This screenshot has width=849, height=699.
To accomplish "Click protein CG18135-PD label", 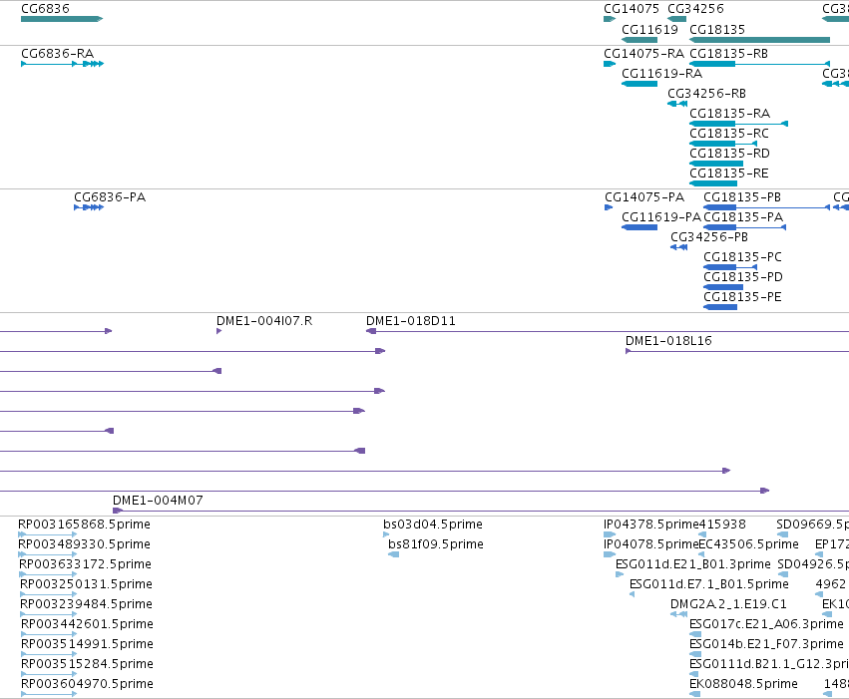I will click(x=743, y=277).
